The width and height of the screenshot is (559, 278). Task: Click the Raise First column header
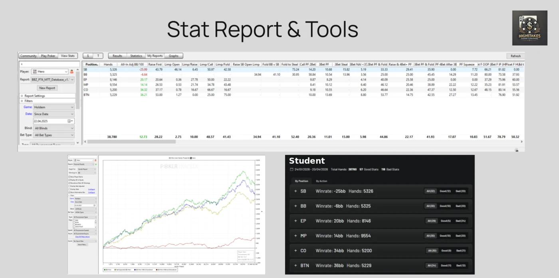pos(155,64)
